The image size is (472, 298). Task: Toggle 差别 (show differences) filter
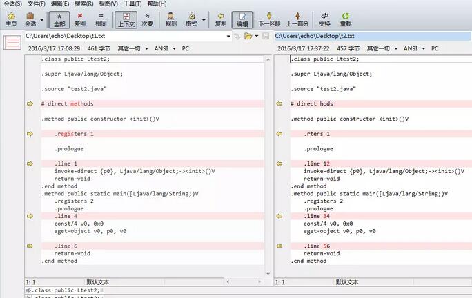pos(80,19)
